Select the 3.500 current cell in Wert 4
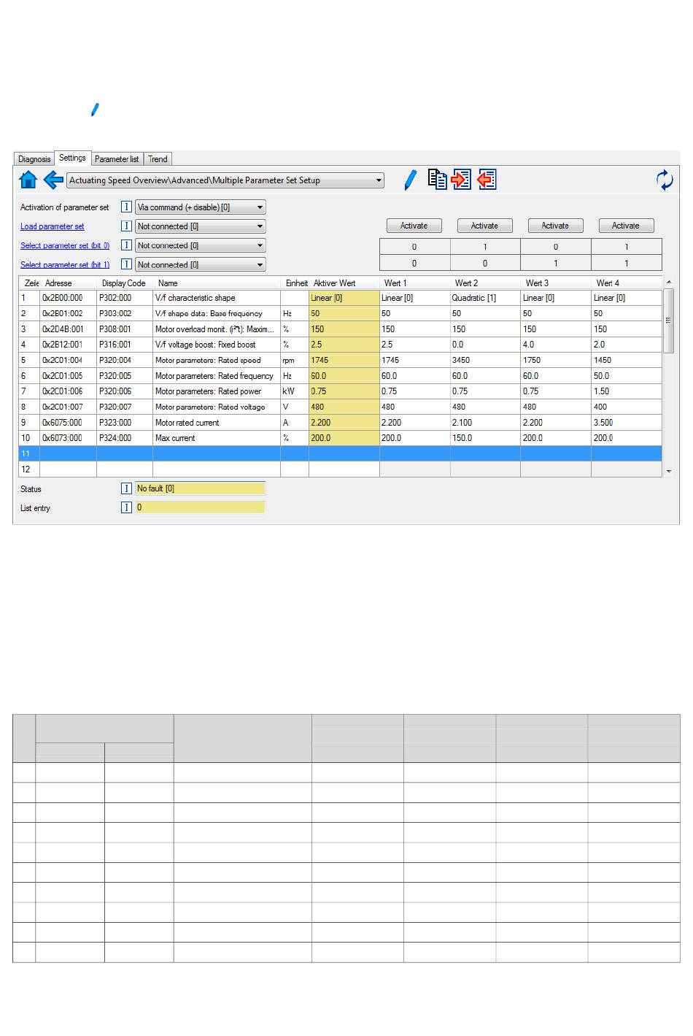 [627, 423]
